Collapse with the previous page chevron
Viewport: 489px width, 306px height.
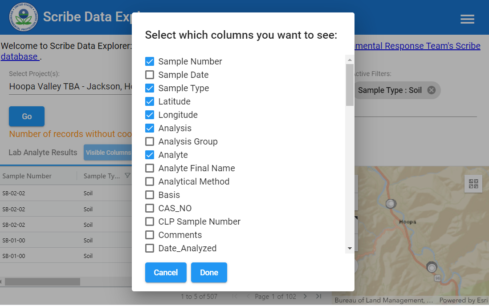248,296
